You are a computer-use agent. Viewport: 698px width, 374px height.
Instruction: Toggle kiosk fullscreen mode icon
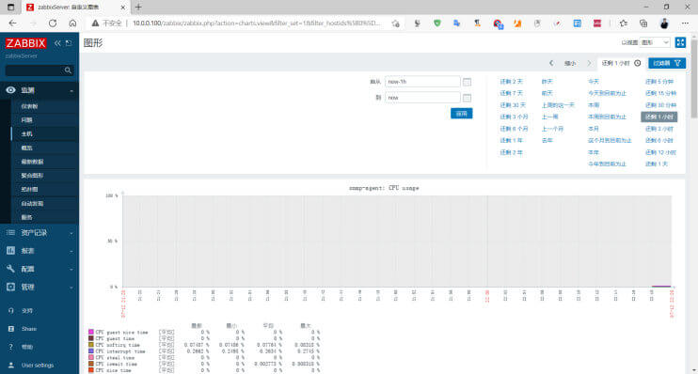pyautogui.click(x=680, y=42)
